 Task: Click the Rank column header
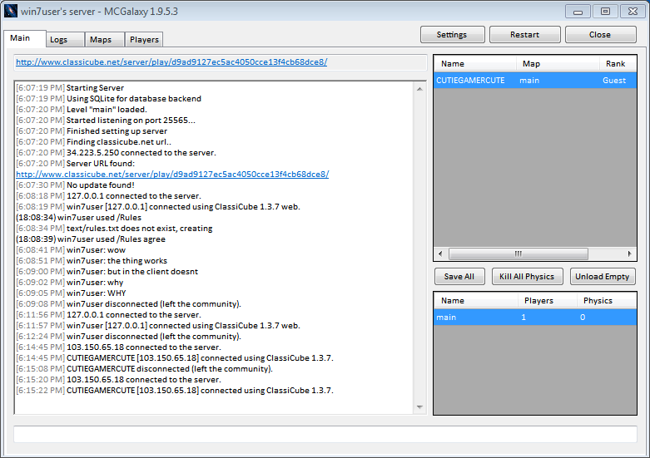615,64
